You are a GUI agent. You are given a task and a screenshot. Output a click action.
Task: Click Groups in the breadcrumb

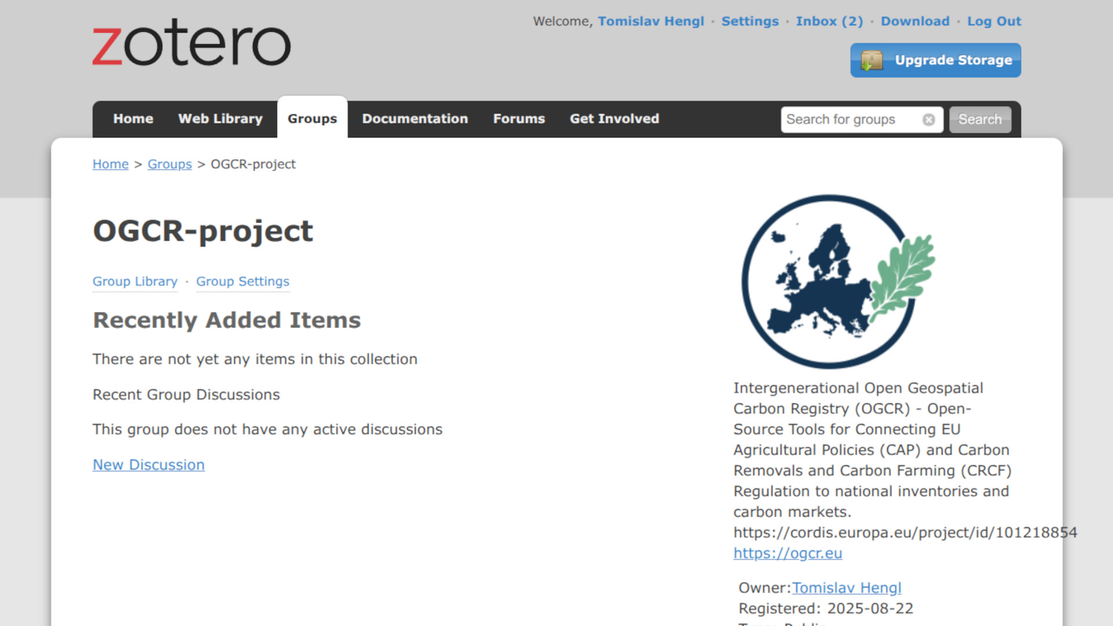(170, 164)
